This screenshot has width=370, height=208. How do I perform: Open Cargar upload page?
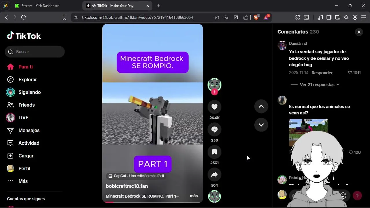[x=20, y=156]
